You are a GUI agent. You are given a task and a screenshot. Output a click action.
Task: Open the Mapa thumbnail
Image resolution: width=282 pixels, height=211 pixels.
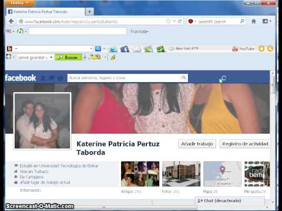223,174
